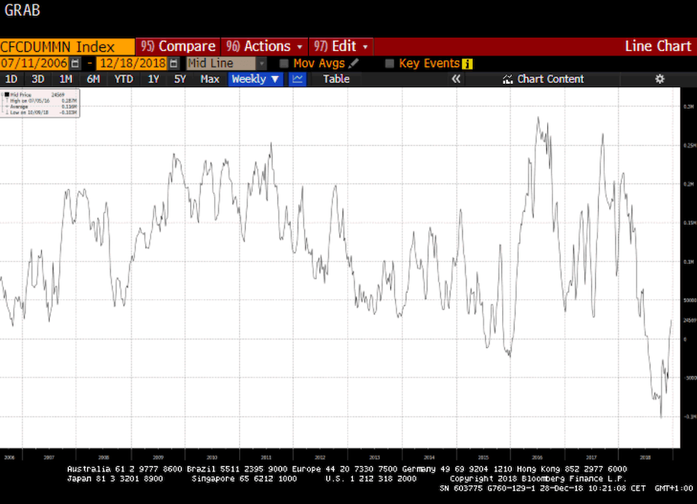This screenshot has width=697, height=504.
Task: Open calendar picker for start date 07/11/2006
Action: click(75, 64)
